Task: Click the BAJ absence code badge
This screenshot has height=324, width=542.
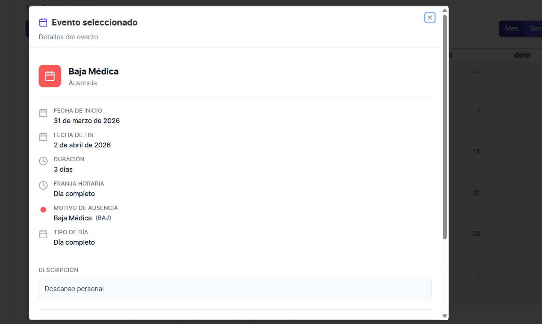Action: [x=103, y=218]
